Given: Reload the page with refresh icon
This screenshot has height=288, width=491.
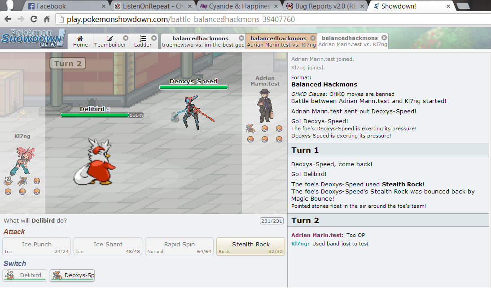Looking at the screenshot, I should coord(34,19).
